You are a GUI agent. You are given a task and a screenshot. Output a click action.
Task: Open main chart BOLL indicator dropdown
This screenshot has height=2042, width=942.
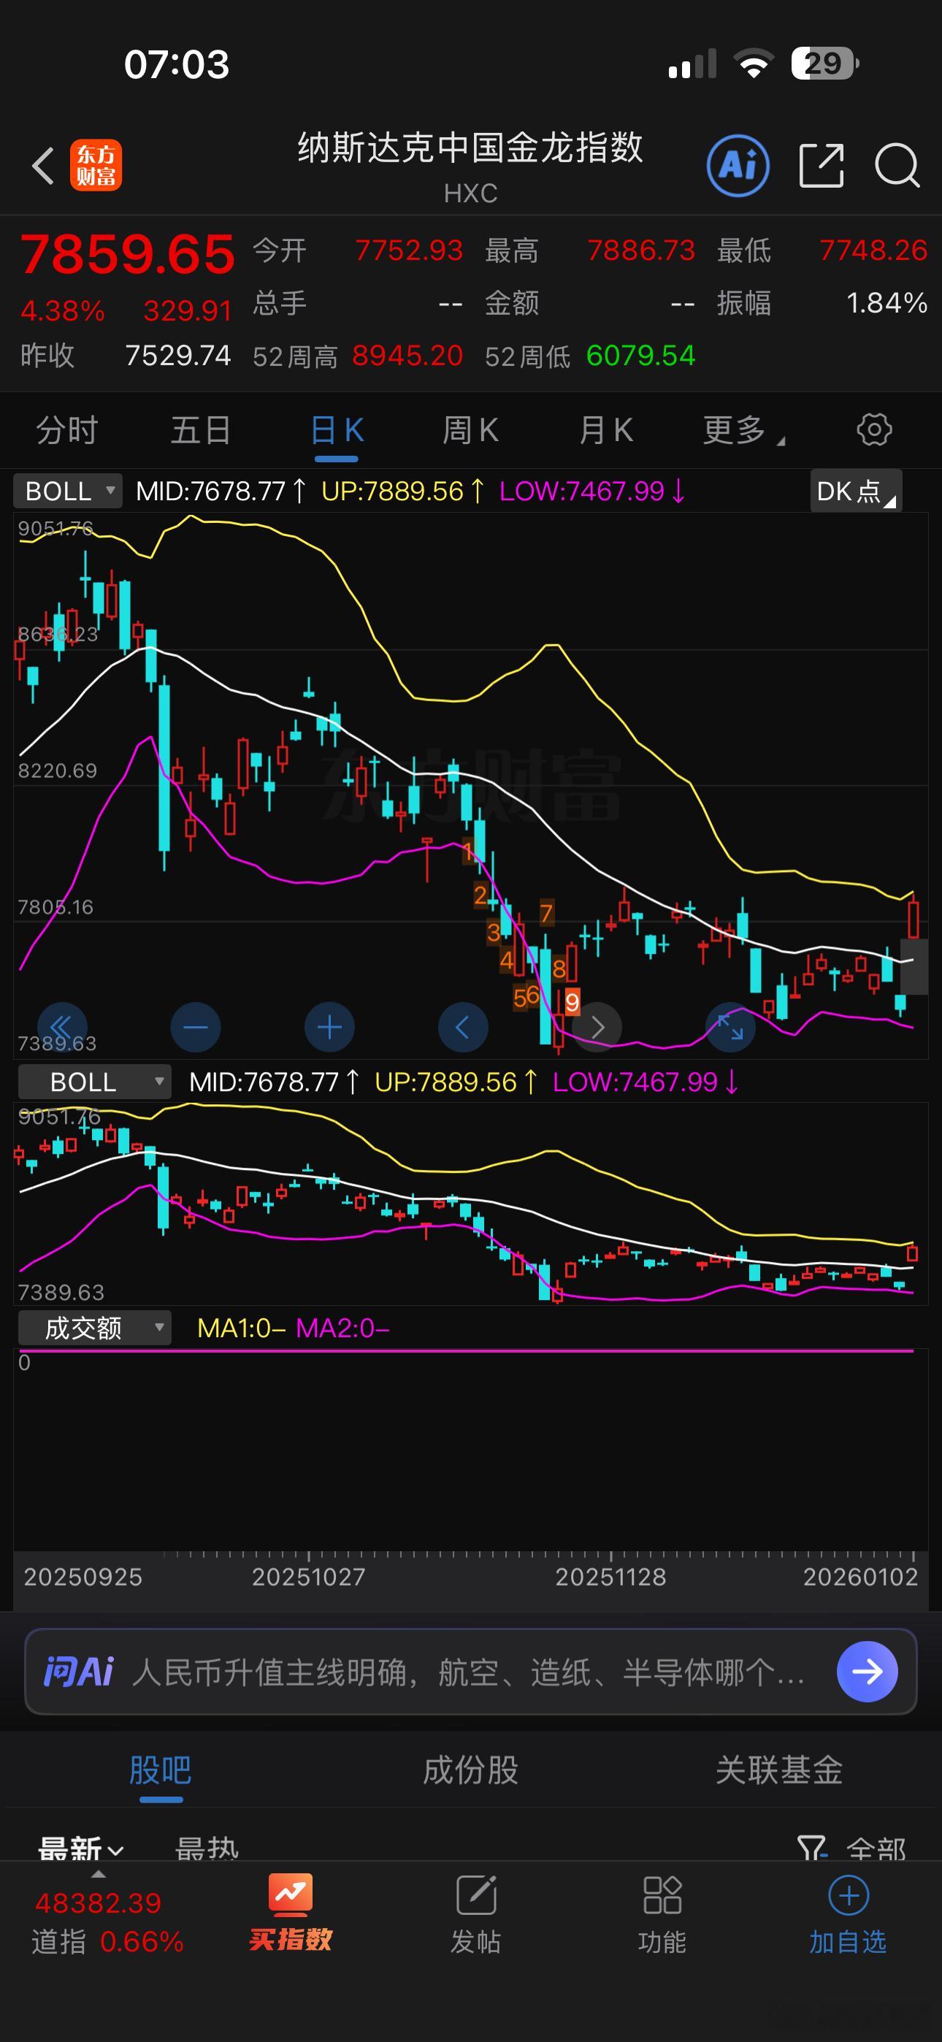[x=67, y=491]
